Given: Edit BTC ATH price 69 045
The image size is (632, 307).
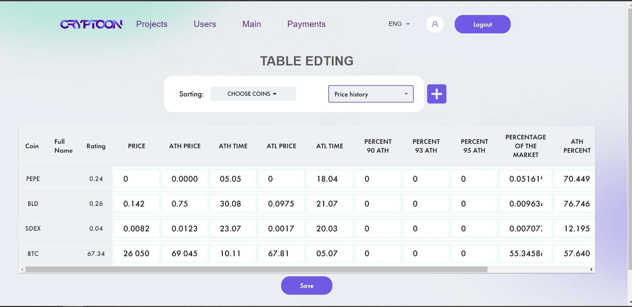Looking at the screenshot, I should point(185,254).
